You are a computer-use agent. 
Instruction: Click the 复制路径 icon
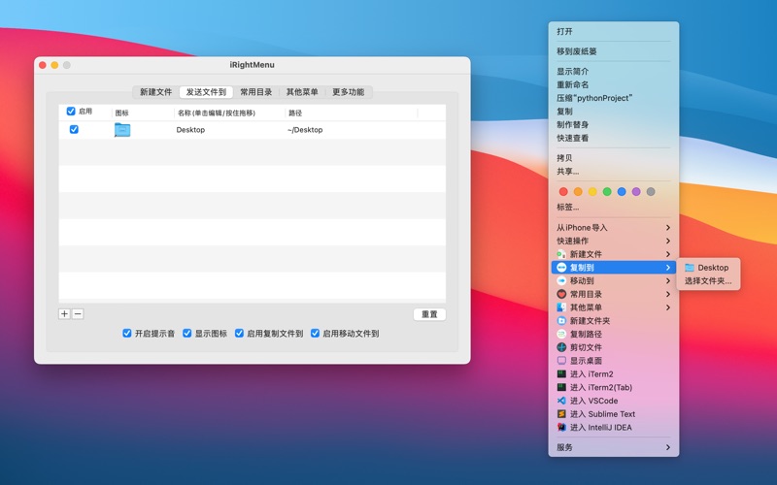[x=561, y=334]
